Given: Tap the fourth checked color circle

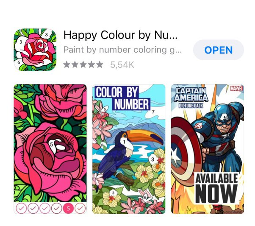Looking at the screenshot, I should 57,208.
